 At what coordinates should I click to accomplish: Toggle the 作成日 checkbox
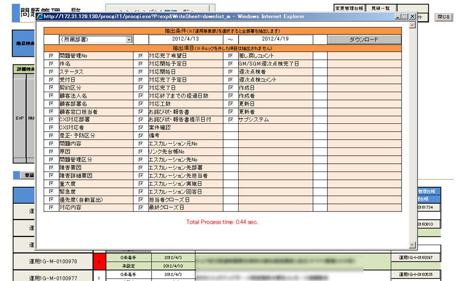point(230,88)
